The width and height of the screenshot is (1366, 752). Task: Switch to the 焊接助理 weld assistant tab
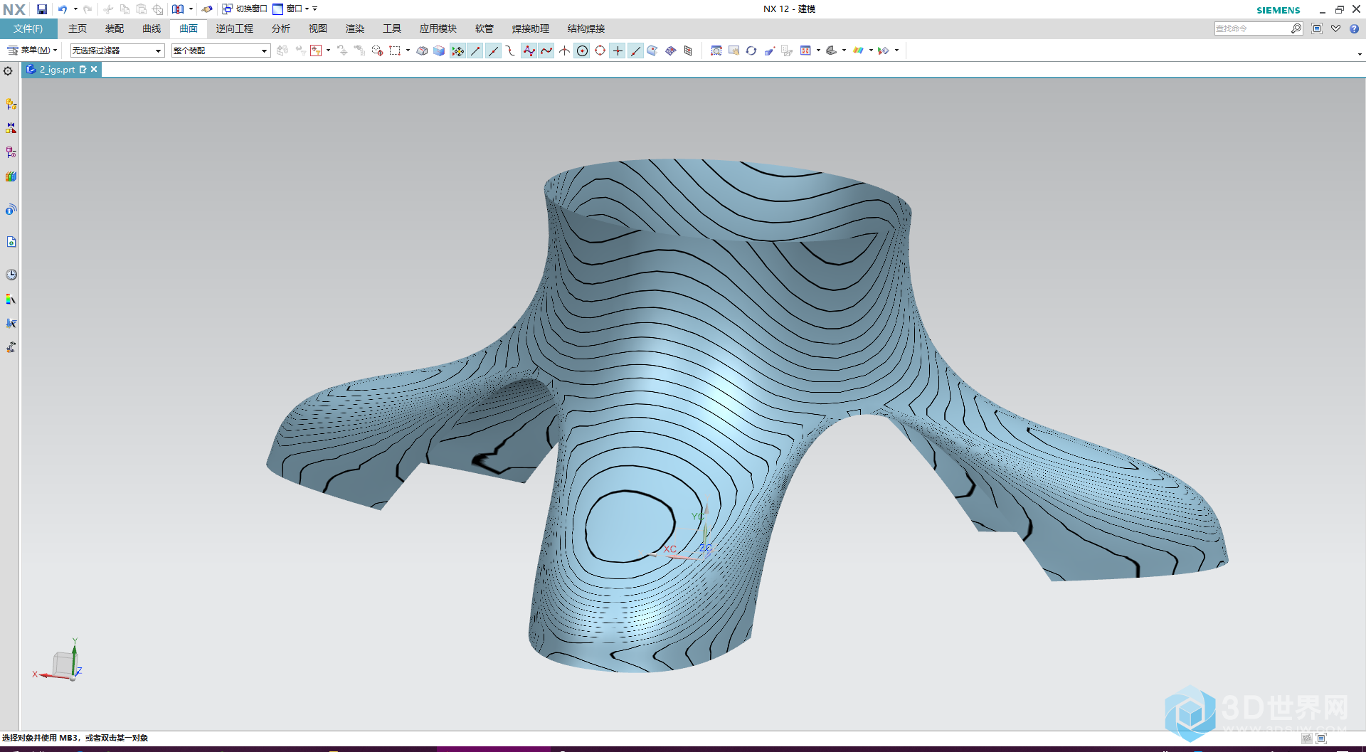[531, 28]
